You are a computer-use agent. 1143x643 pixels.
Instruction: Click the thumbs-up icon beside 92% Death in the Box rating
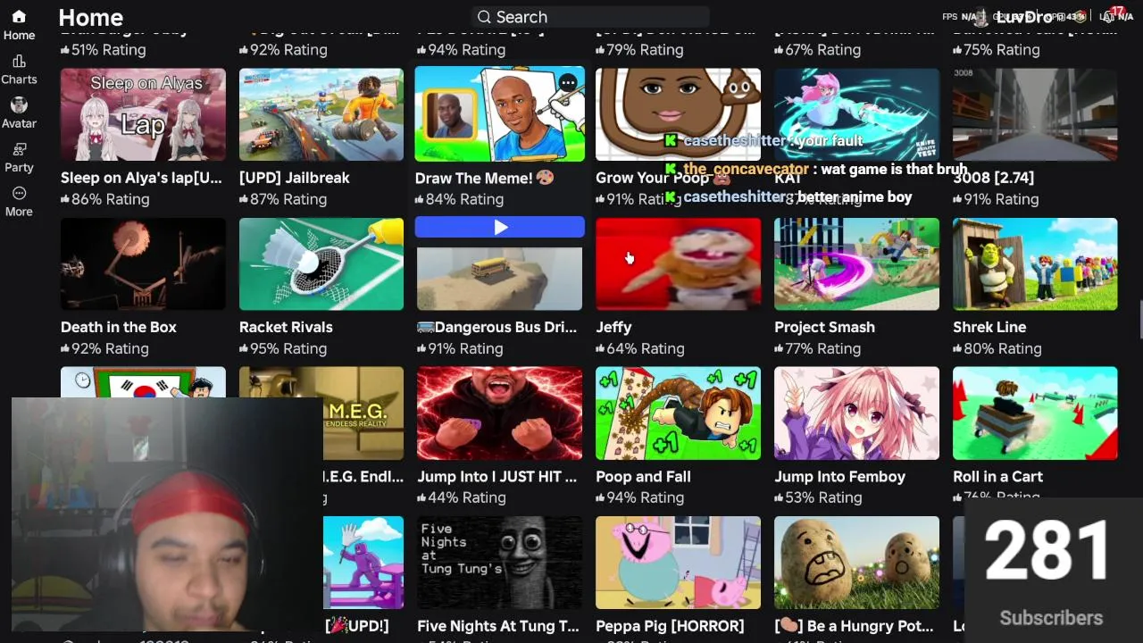pyautogui.click(x=65, y=348)
